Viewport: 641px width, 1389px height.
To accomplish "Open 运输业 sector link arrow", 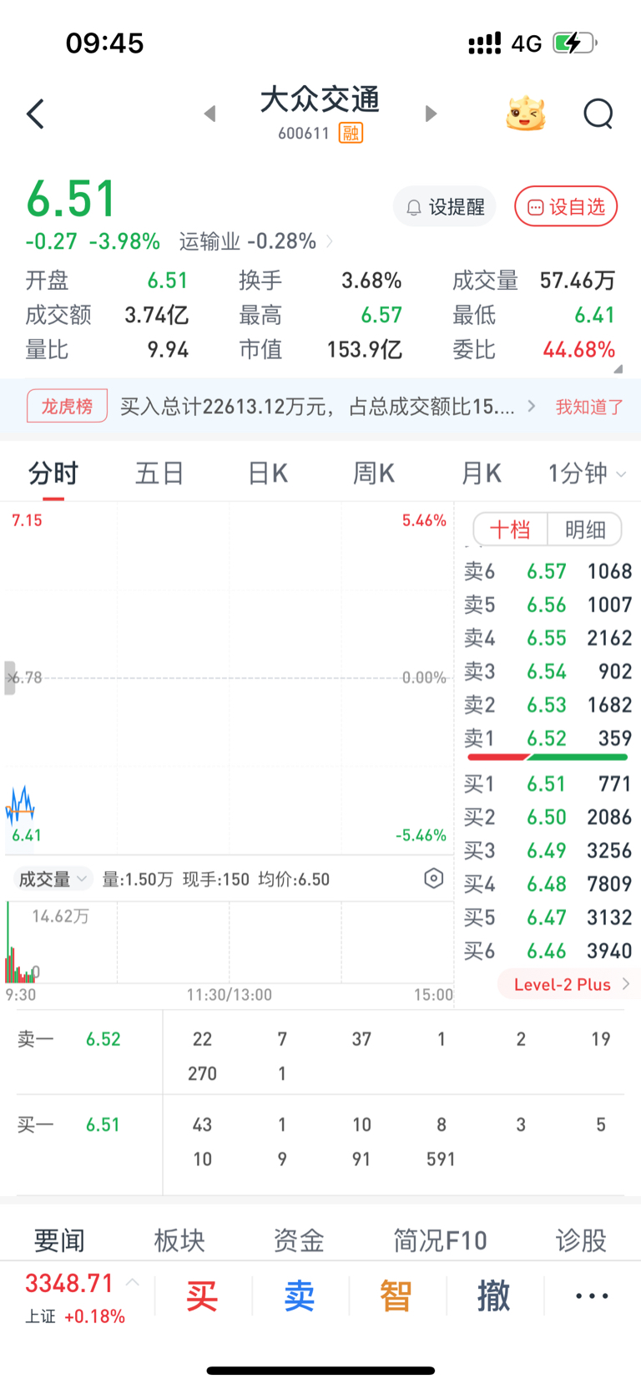I will click(x=330, y=241).
